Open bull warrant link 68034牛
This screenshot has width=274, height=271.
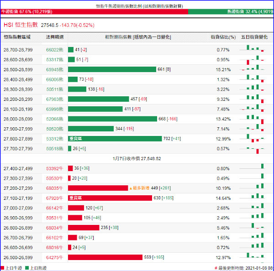pos(54,228)
